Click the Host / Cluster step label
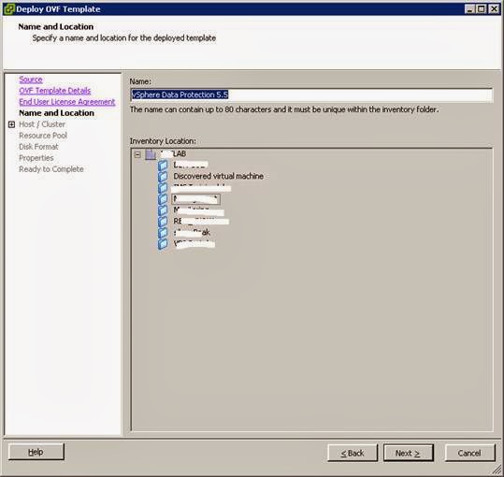This screenshot has width=504, height=477. (42, 124)
